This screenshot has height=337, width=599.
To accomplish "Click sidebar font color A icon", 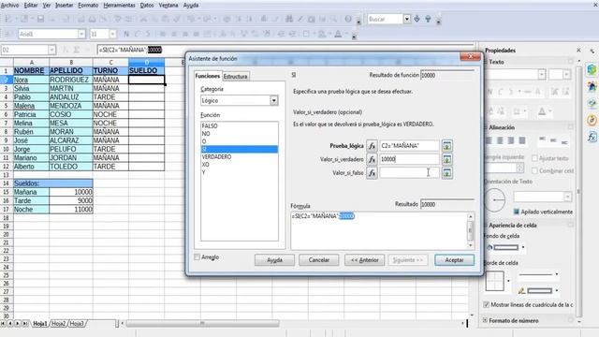I will tap(542, 111).
